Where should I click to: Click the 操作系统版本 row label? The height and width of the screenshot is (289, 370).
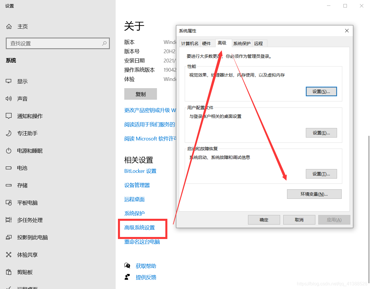(140, 70)
